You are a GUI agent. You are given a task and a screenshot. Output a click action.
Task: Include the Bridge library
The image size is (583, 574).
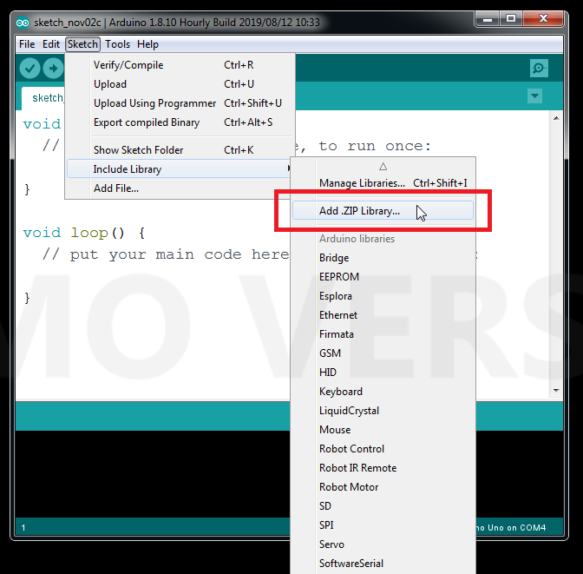pyautogui.click(x=383, y=258)
